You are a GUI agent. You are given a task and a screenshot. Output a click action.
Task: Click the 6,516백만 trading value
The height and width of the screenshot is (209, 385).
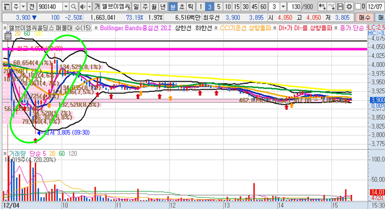point(188,18)
